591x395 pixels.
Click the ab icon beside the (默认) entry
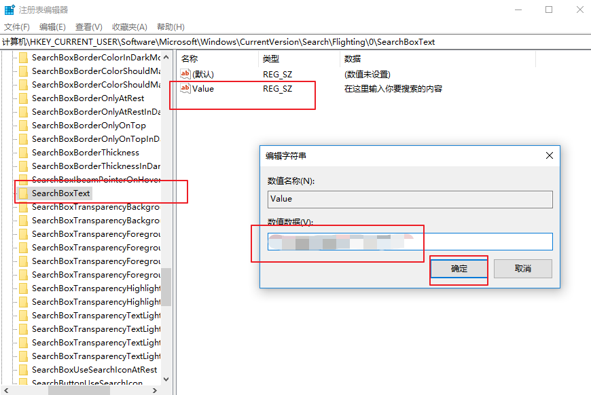(x=184, y=74)
